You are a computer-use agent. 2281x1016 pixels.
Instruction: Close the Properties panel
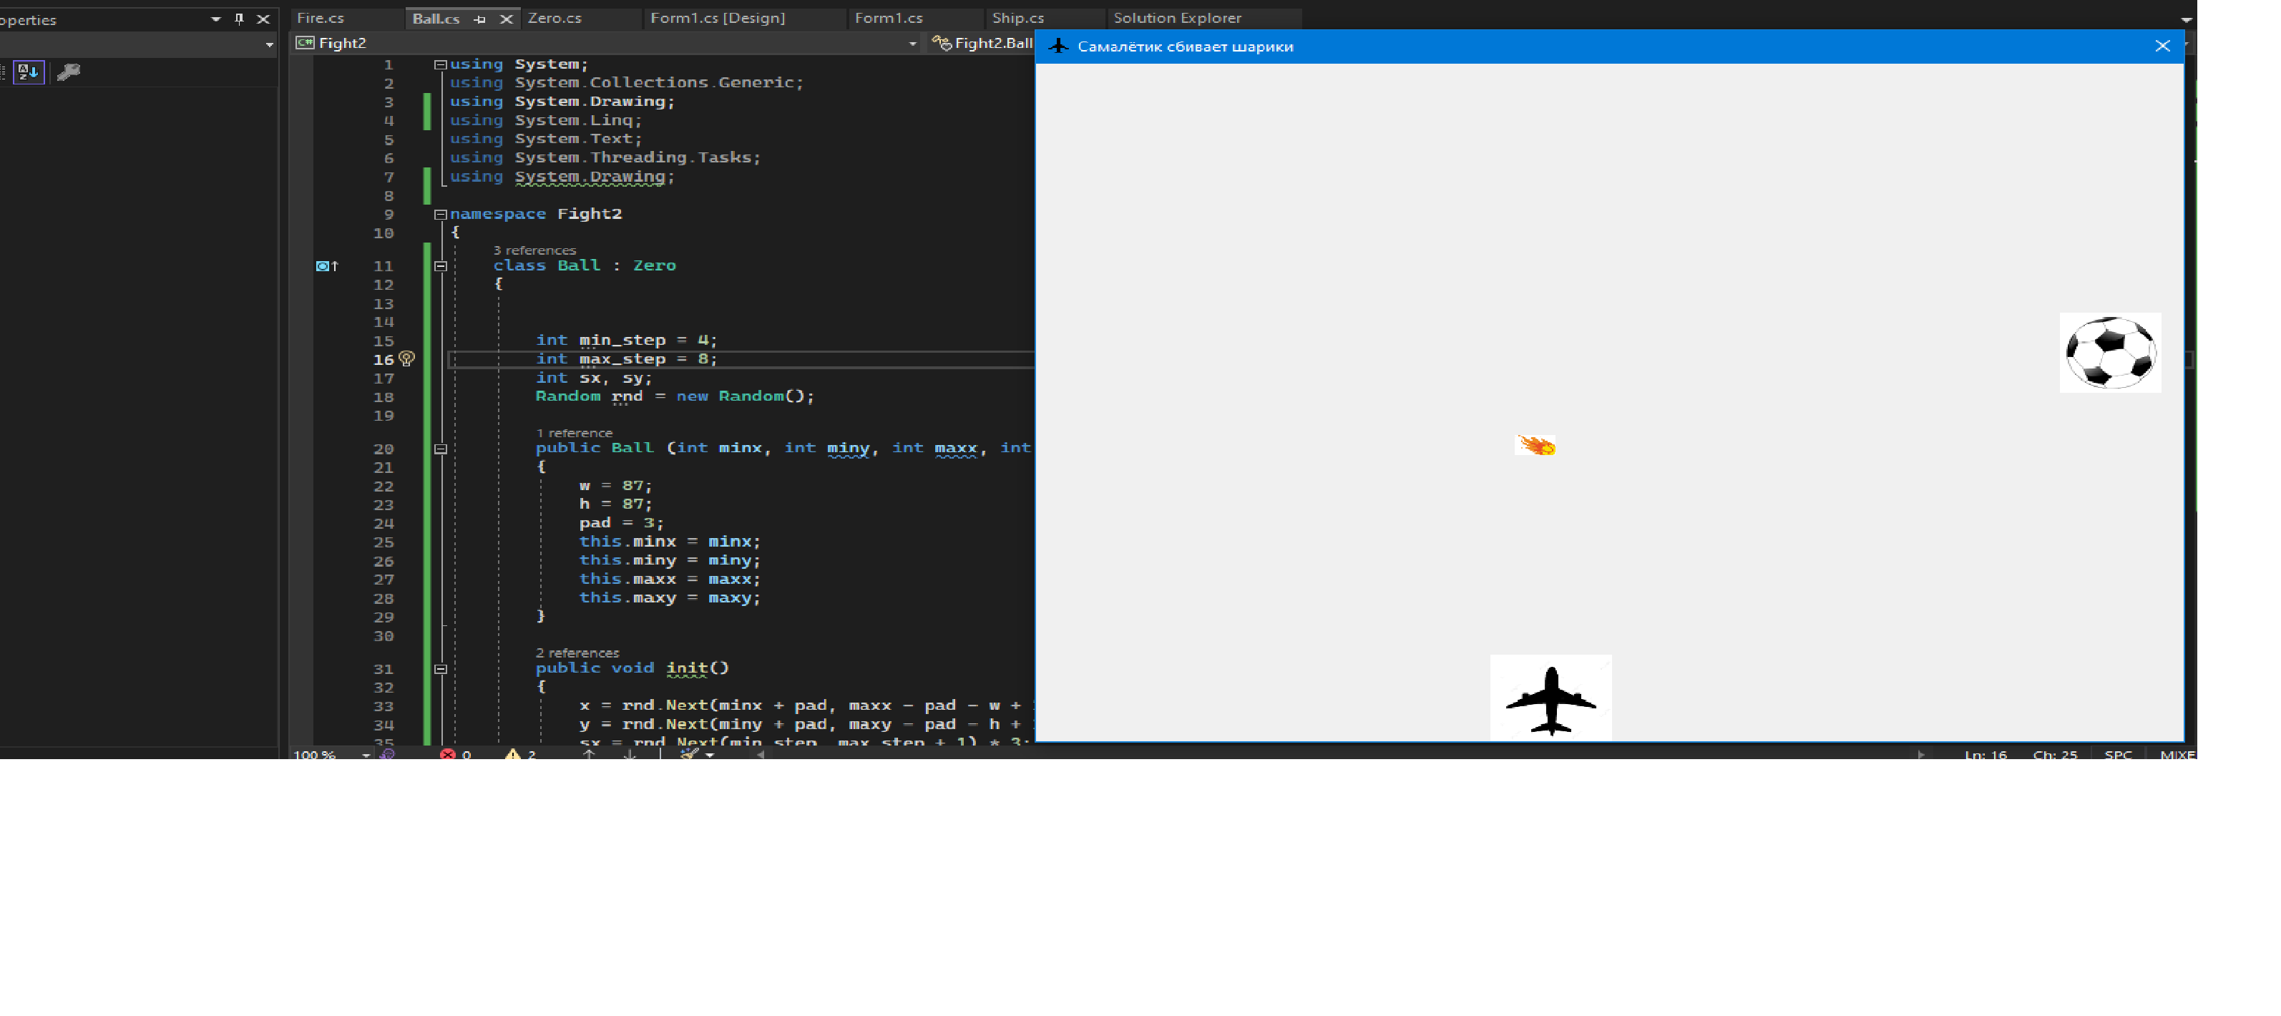[x=263, y=19]
